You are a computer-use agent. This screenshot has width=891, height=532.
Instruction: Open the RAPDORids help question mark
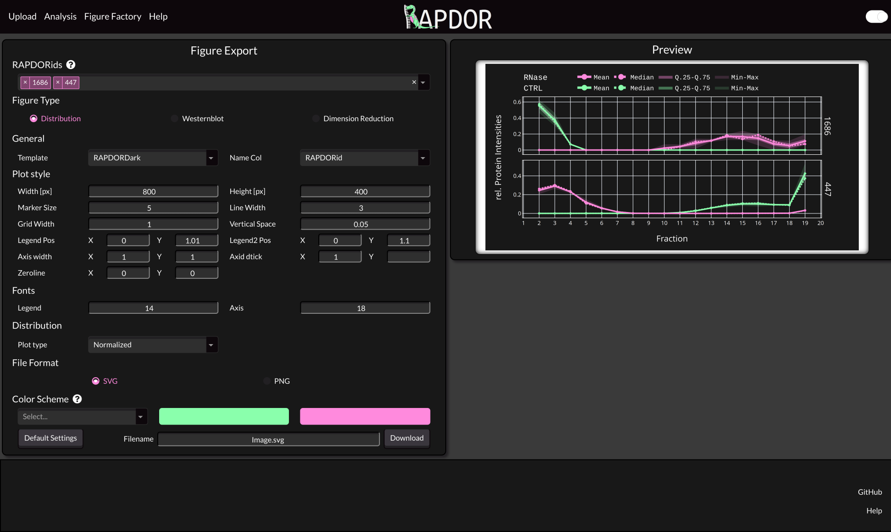pyautogui.click(x=71, y=65)
